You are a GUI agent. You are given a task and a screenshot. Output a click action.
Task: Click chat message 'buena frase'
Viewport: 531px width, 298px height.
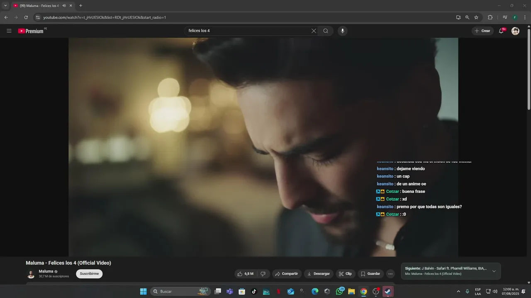tap(414, 192)
